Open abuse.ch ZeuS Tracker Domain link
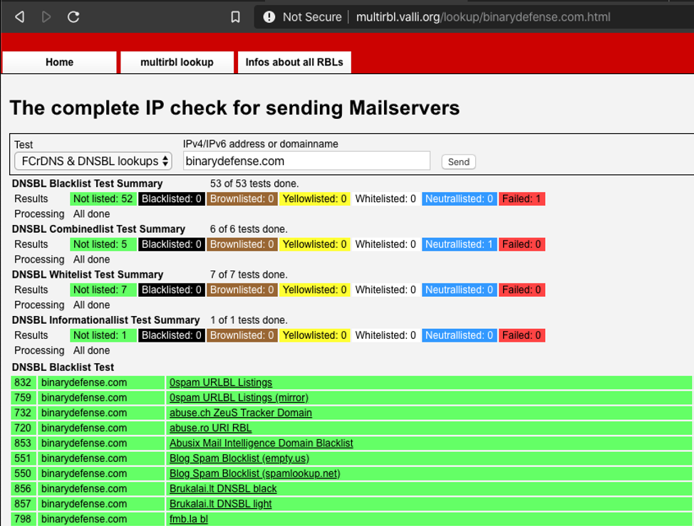694x526 pixels. coord(241,413)
